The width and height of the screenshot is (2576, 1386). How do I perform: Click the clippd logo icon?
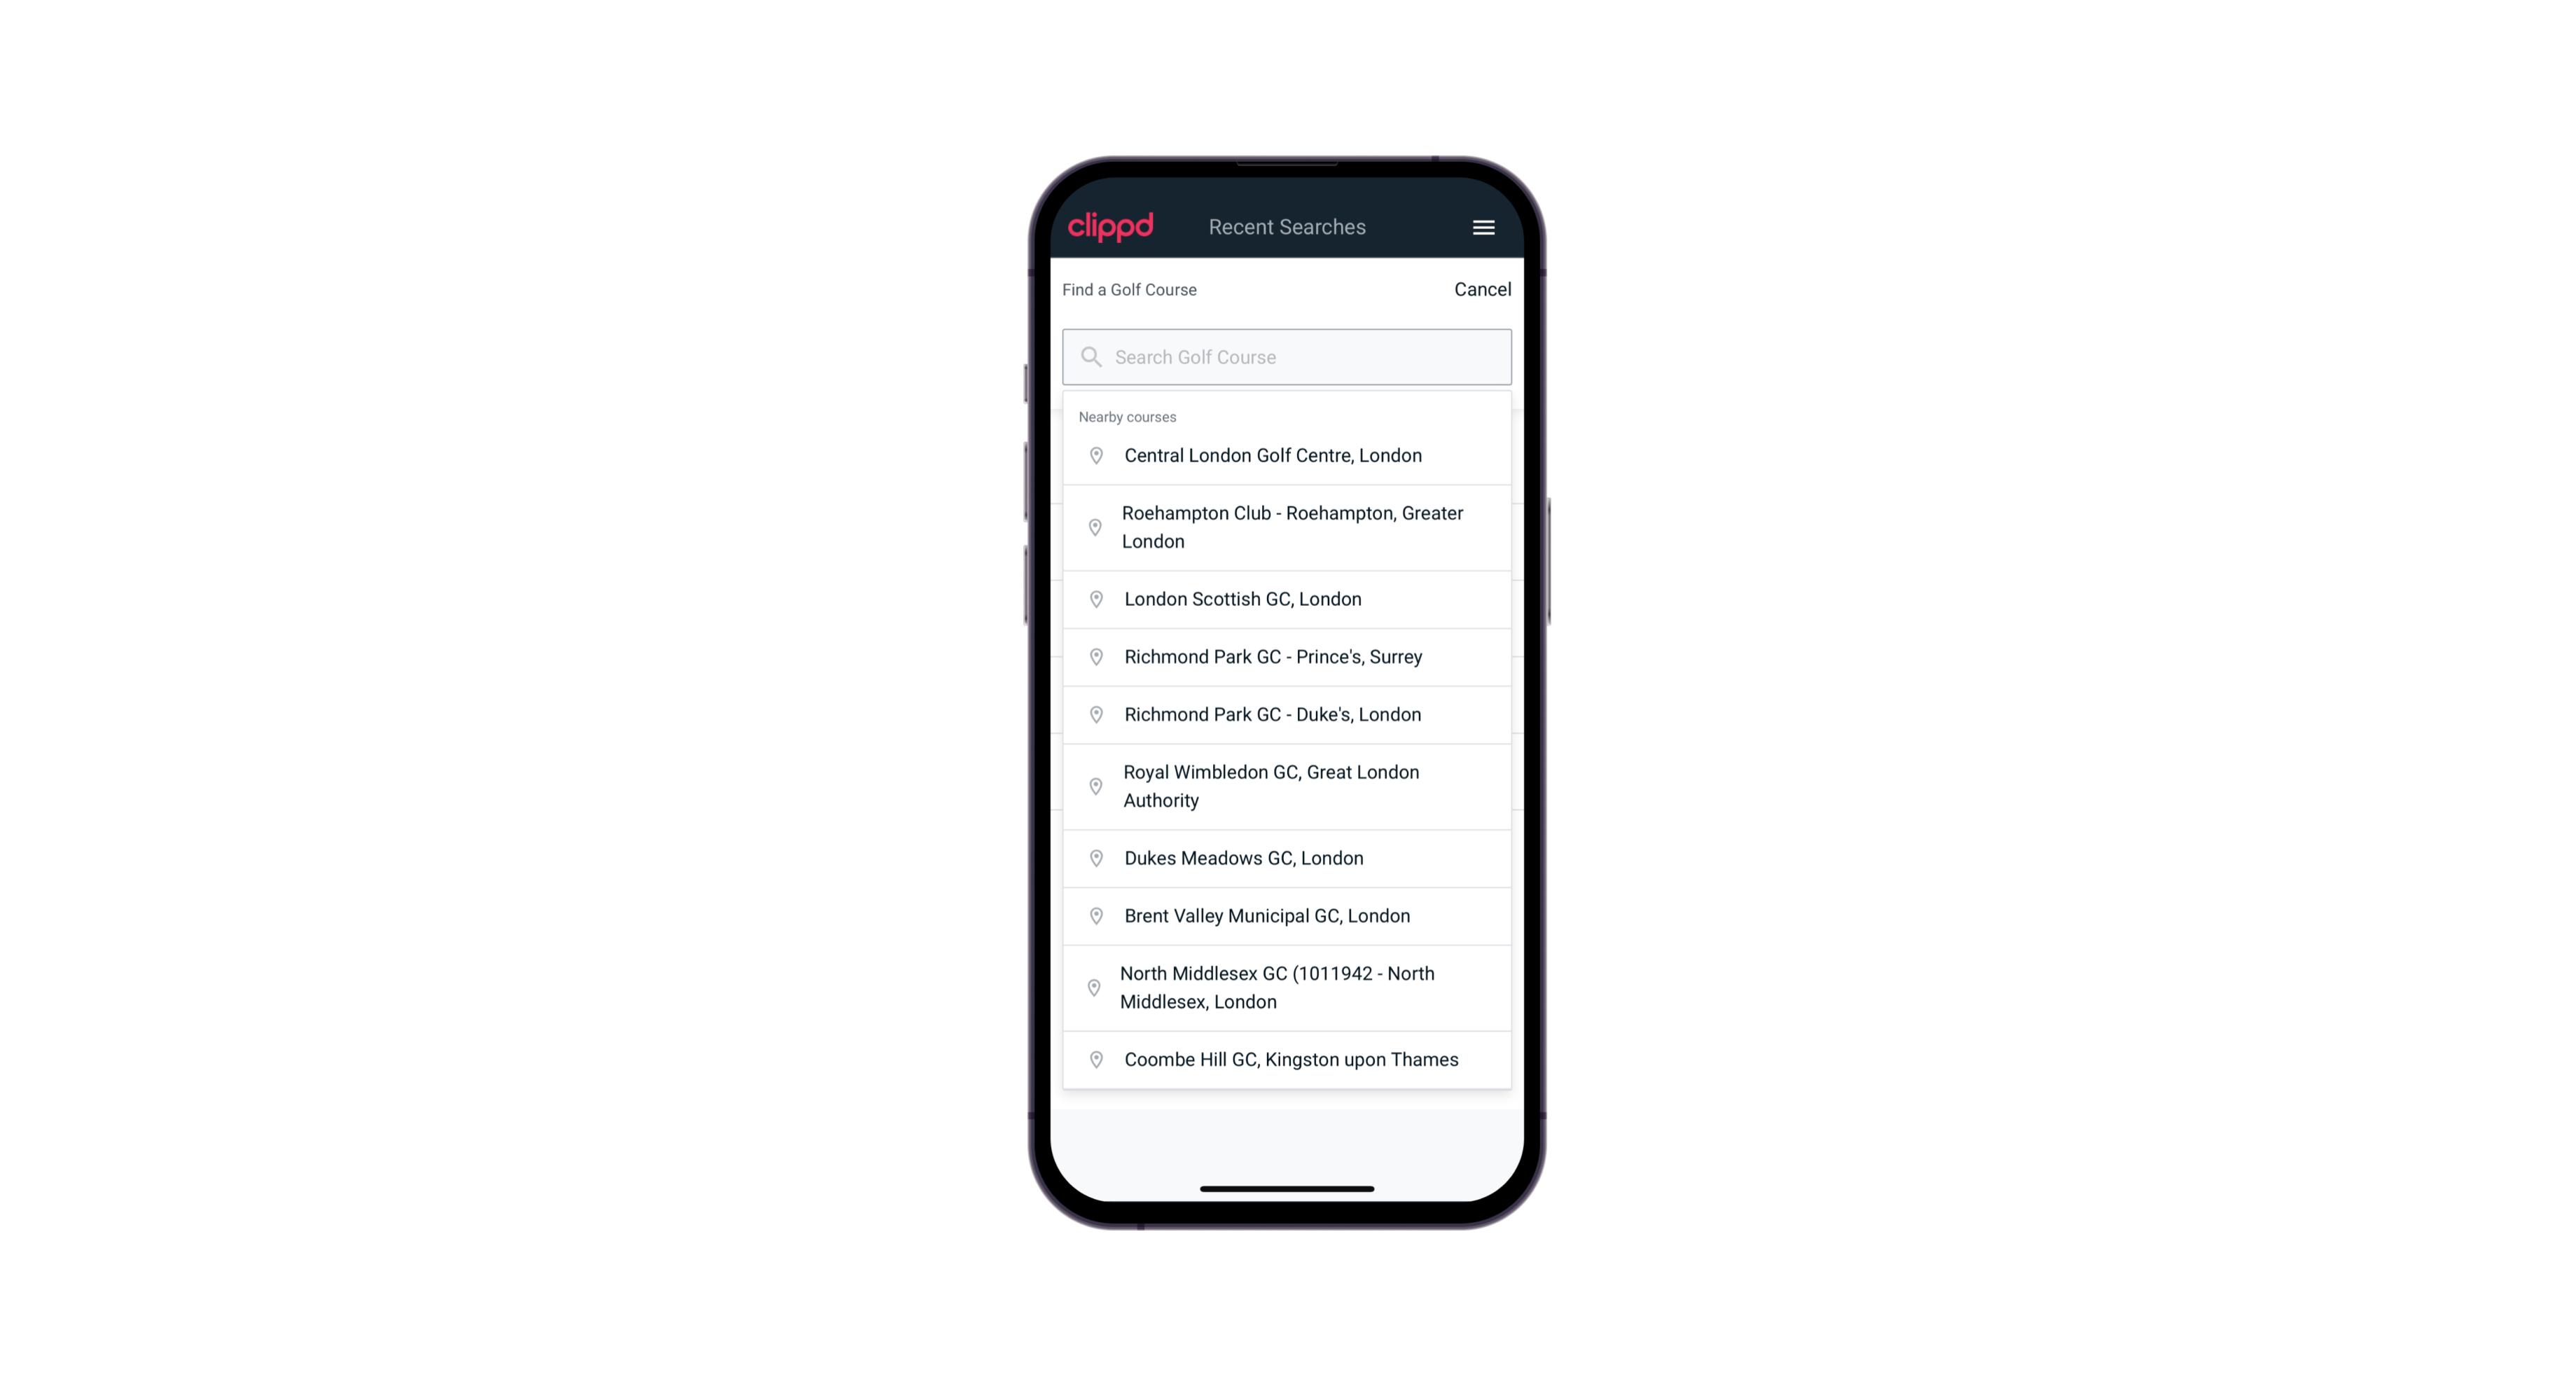[1111, 227]
